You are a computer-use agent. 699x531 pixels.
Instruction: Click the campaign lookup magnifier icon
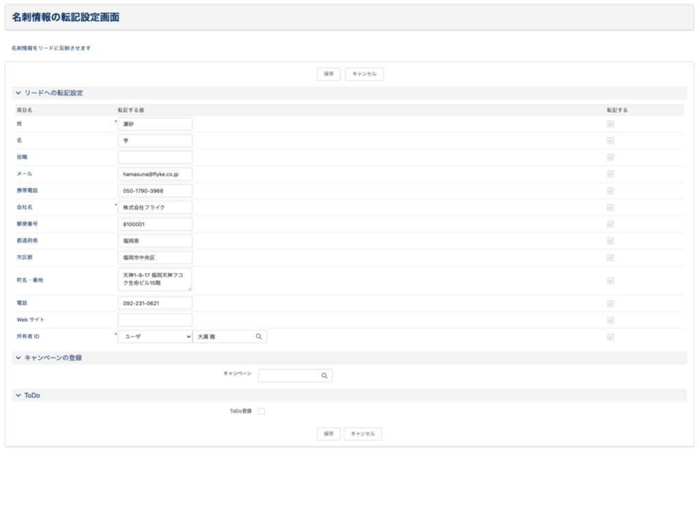coord(324,376)
